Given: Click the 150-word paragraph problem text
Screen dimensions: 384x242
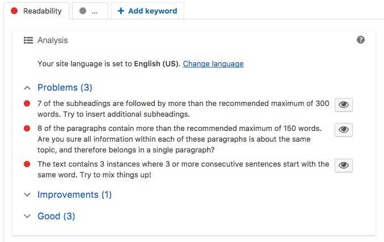Looking at the screenshot, I should coord(179,138).
